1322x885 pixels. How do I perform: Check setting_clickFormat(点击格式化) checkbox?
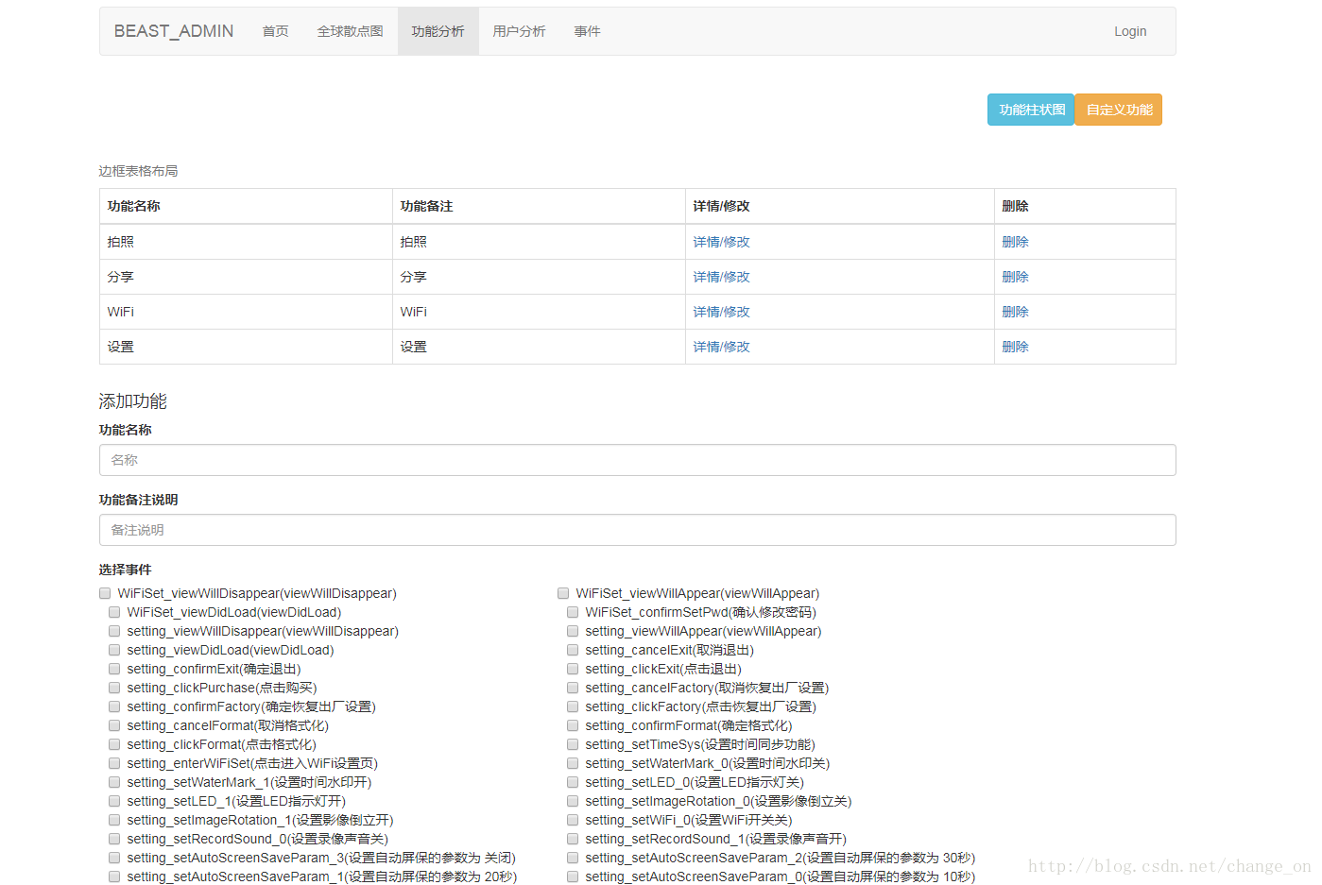[114, 744]
